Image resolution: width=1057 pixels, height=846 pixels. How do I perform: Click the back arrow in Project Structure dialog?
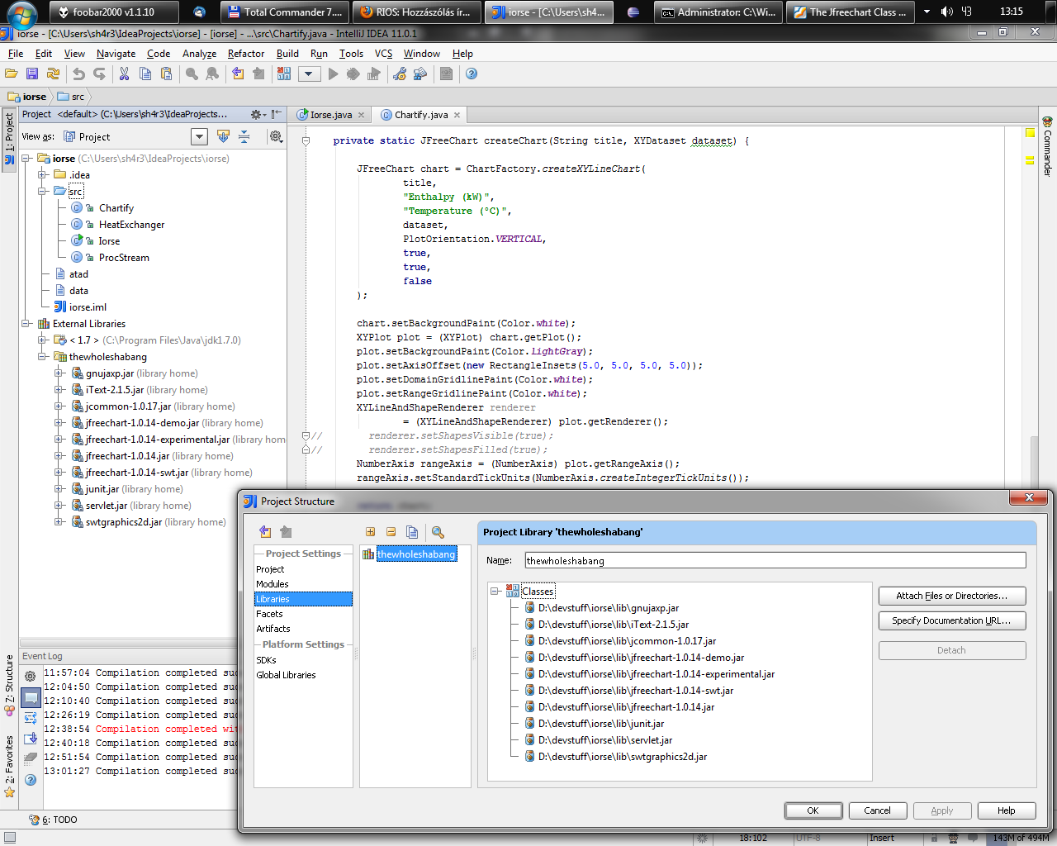point(265,531)
